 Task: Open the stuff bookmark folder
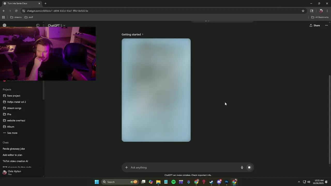point(29,17)
